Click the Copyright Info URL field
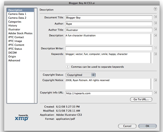This screenshot has width=163, height=132. coord(109,93)
